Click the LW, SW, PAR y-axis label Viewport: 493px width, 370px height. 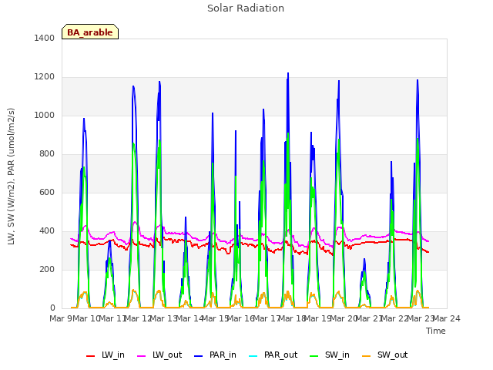(11, 177)
